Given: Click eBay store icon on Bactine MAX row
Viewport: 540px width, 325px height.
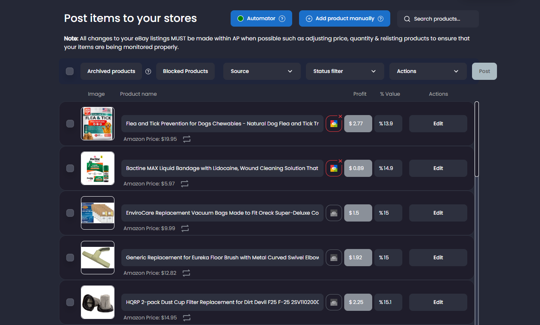Looking at the screenshot, I should pyautogui.click(x=334, y=168).
